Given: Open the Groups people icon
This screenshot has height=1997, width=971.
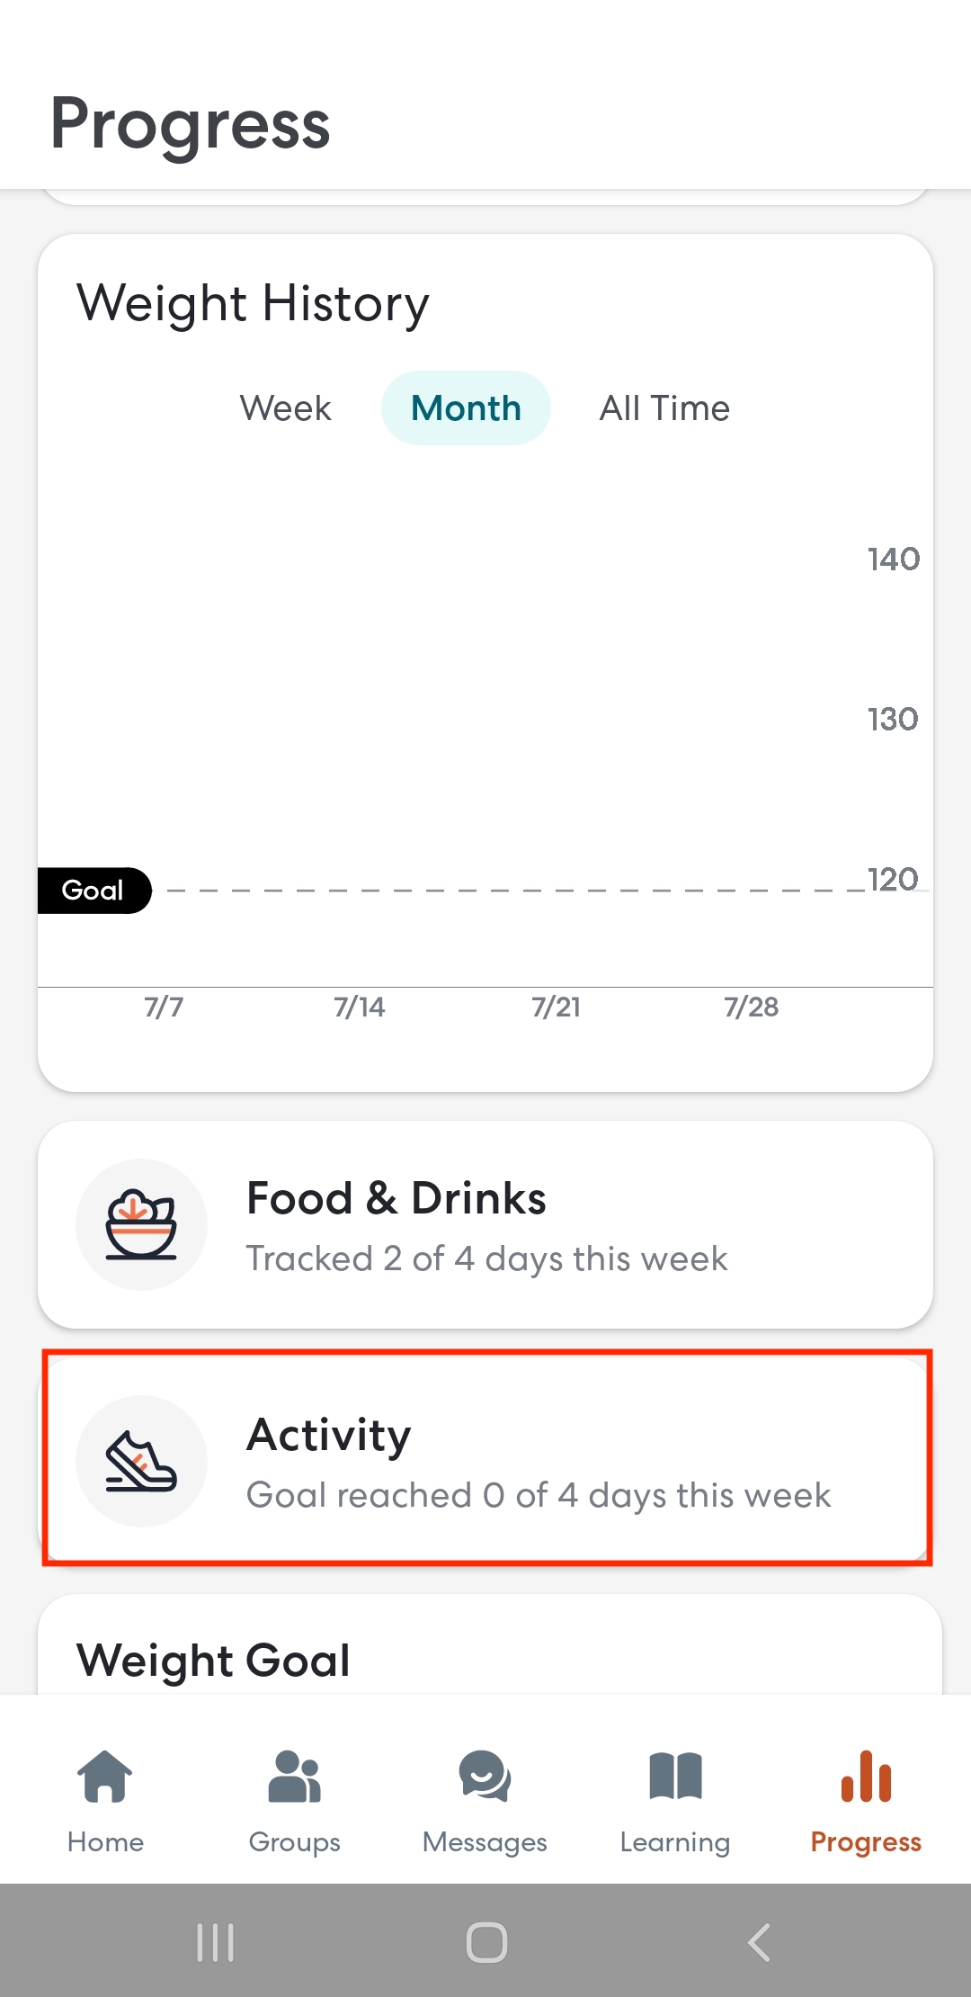Looking at the screenshot, I should pyautogui.click(x=294, y=1777).
